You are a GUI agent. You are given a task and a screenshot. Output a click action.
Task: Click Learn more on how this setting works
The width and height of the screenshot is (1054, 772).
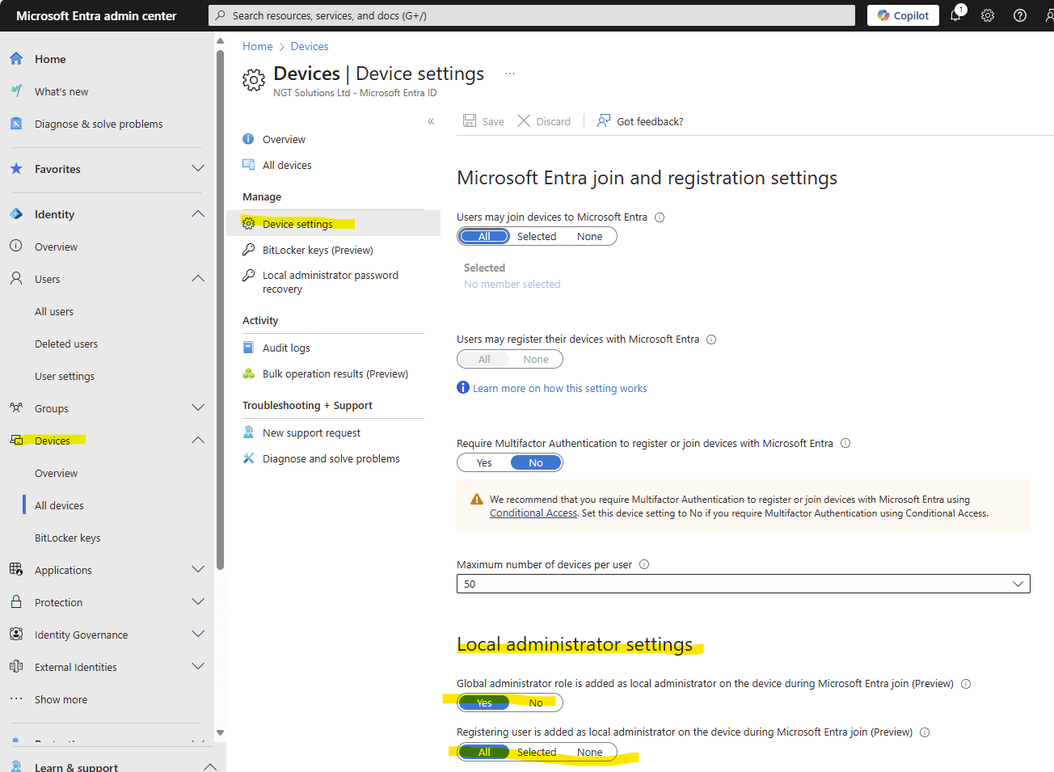(559, 388)
